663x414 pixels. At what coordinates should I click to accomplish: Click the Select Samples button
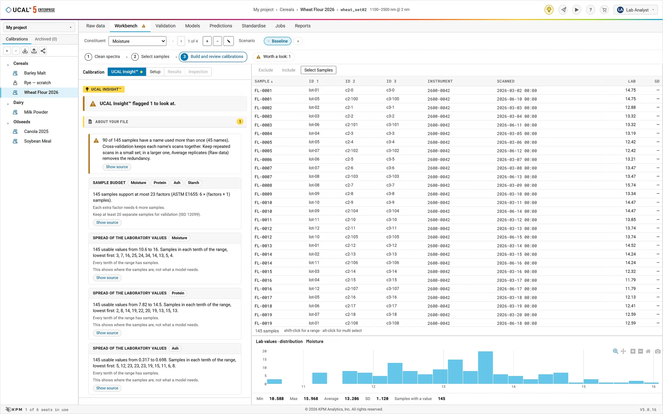tap(318, 70)
